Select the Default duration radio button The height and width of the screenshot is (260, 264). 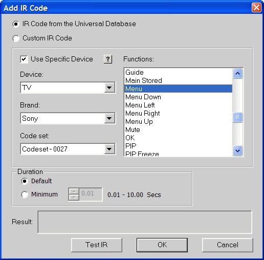click(25, 181)
